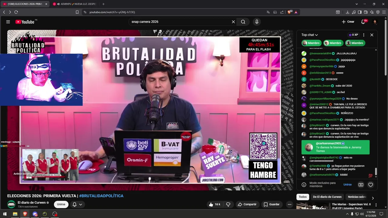Save video with Guardar button
388x218 pixels.
(272, 204)
